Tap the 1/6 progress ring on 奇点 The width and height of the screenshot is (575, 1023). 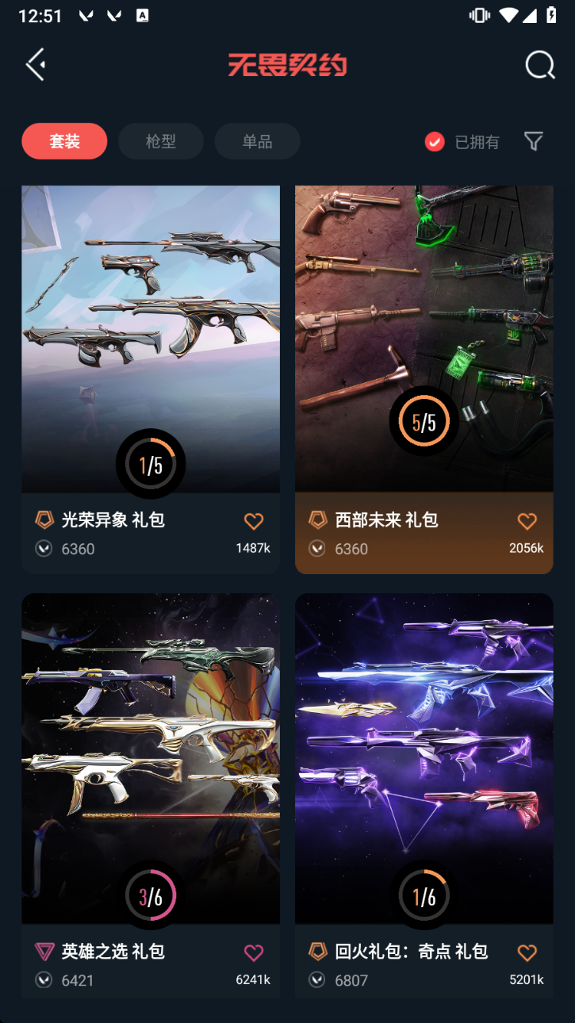[424, 896]
